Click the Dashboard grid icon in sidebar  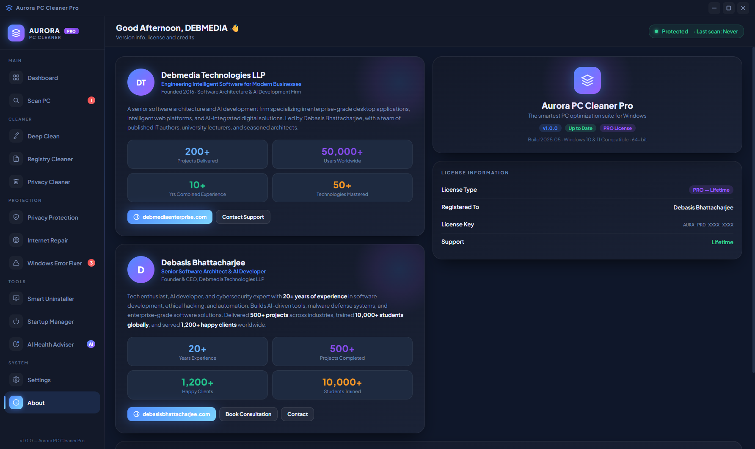point(16,77)
